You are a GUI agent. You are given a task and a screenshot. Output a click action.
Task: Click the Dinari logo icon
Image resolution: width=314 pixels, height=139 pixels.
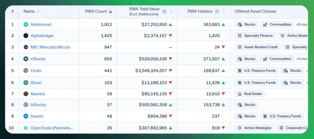click(x=26, y=82)
